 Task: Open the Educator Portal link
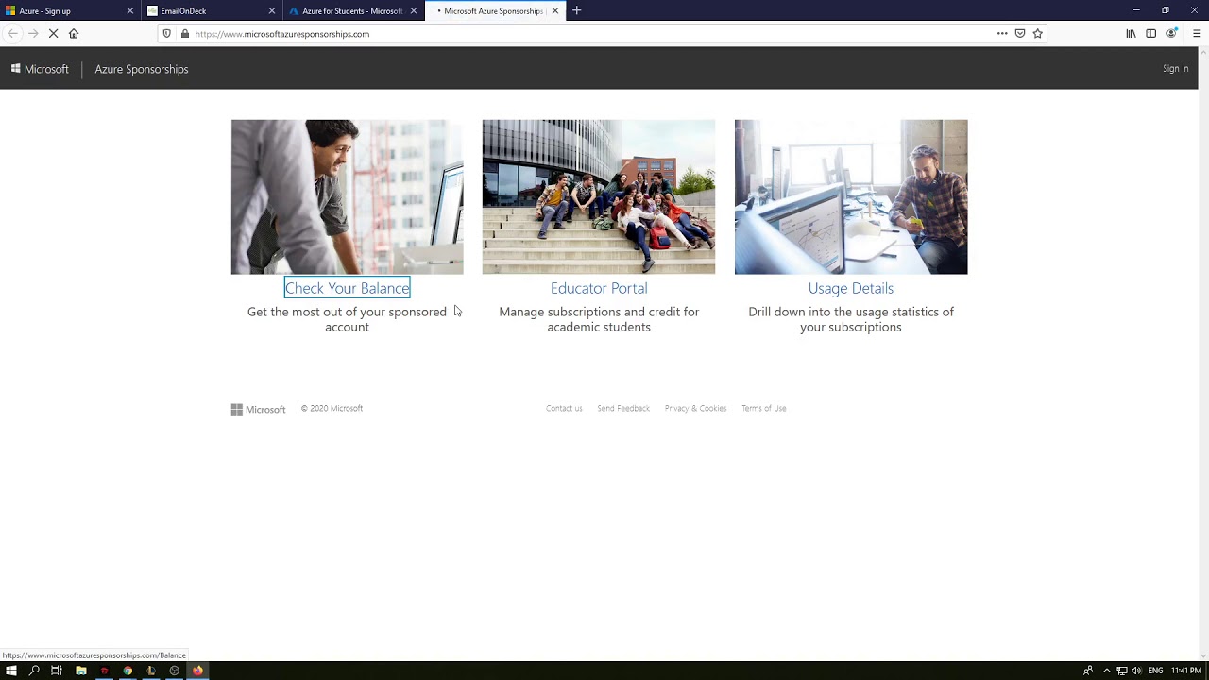point(599,288)
